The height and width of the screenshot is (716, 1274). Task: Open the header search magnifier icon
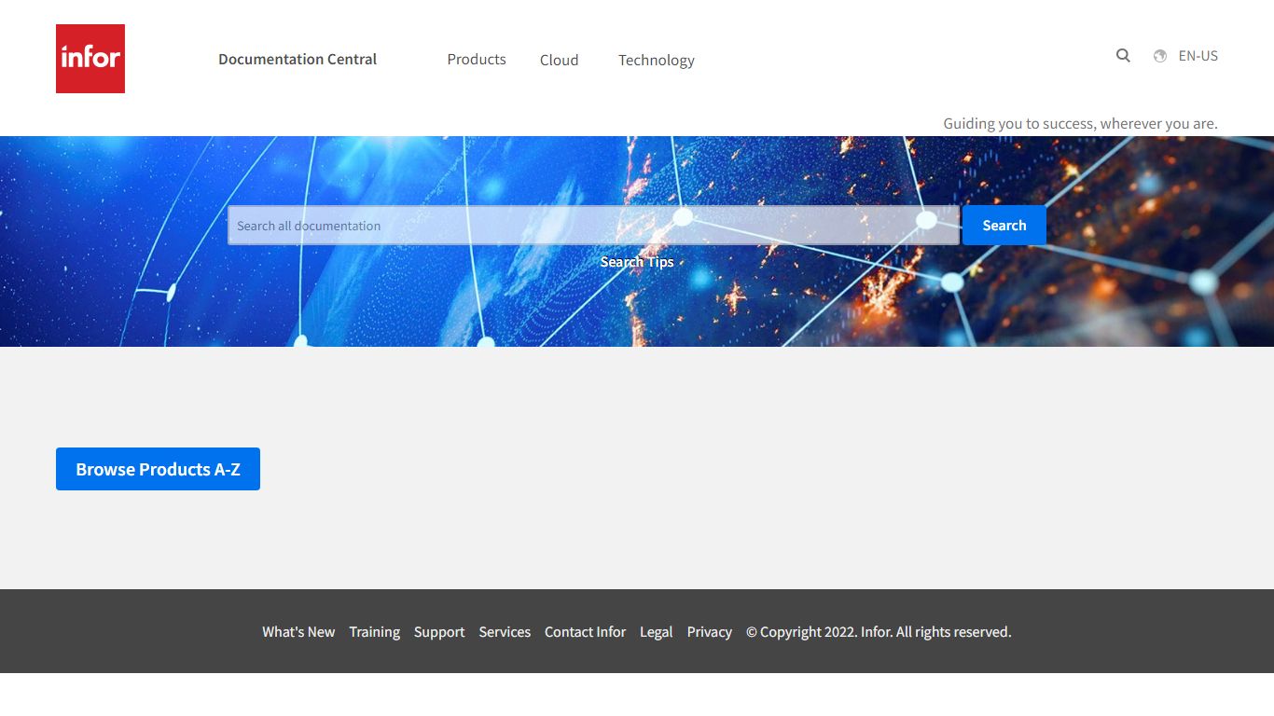pos(1123,56)
